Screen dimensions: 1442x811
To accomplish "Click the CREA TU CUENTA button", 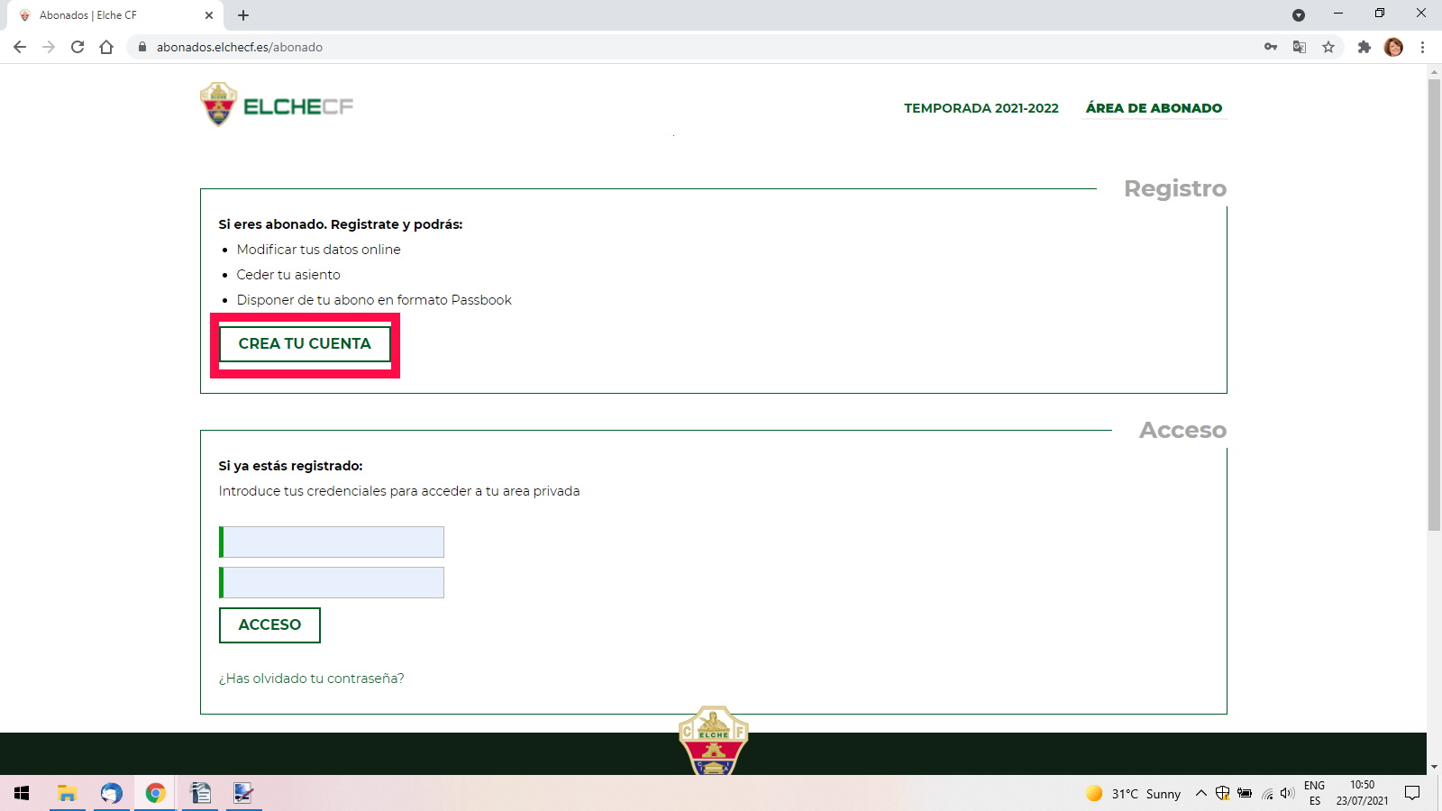I will pos(305,343).
